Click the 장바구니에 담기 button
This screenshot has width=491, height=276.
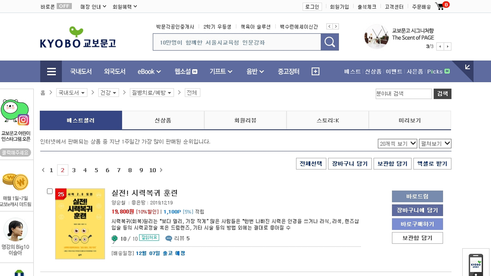[x=417, y=210]
